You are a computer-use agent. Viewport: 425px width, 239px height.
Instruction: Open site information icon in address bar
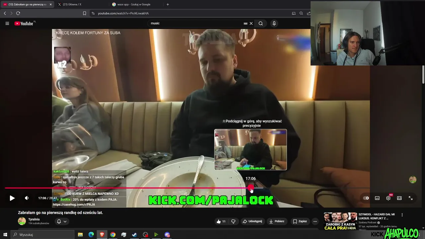point(93,13)
